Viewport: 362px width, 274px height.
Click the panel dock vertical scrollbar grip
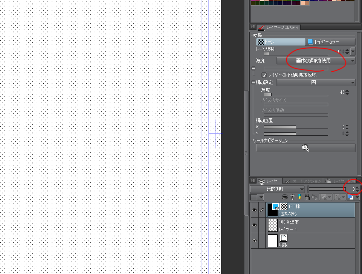coord(246,153)
